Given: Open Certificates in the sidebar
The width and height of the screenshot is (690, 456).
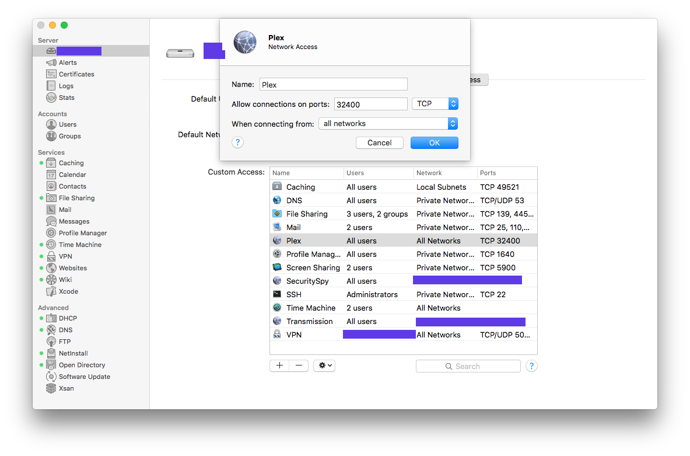Looking at the screenshot, I should (x=76, y=74).
